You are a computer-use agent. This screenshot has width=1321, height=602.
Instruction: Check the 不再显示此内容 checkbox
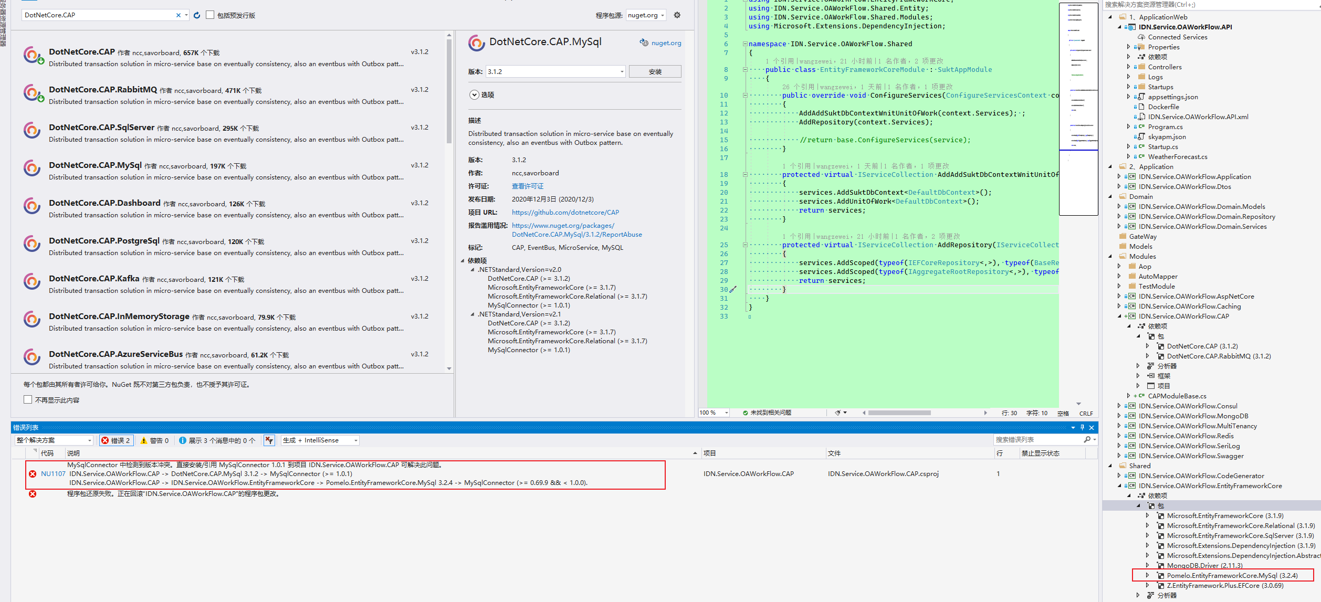click(28, 399)
